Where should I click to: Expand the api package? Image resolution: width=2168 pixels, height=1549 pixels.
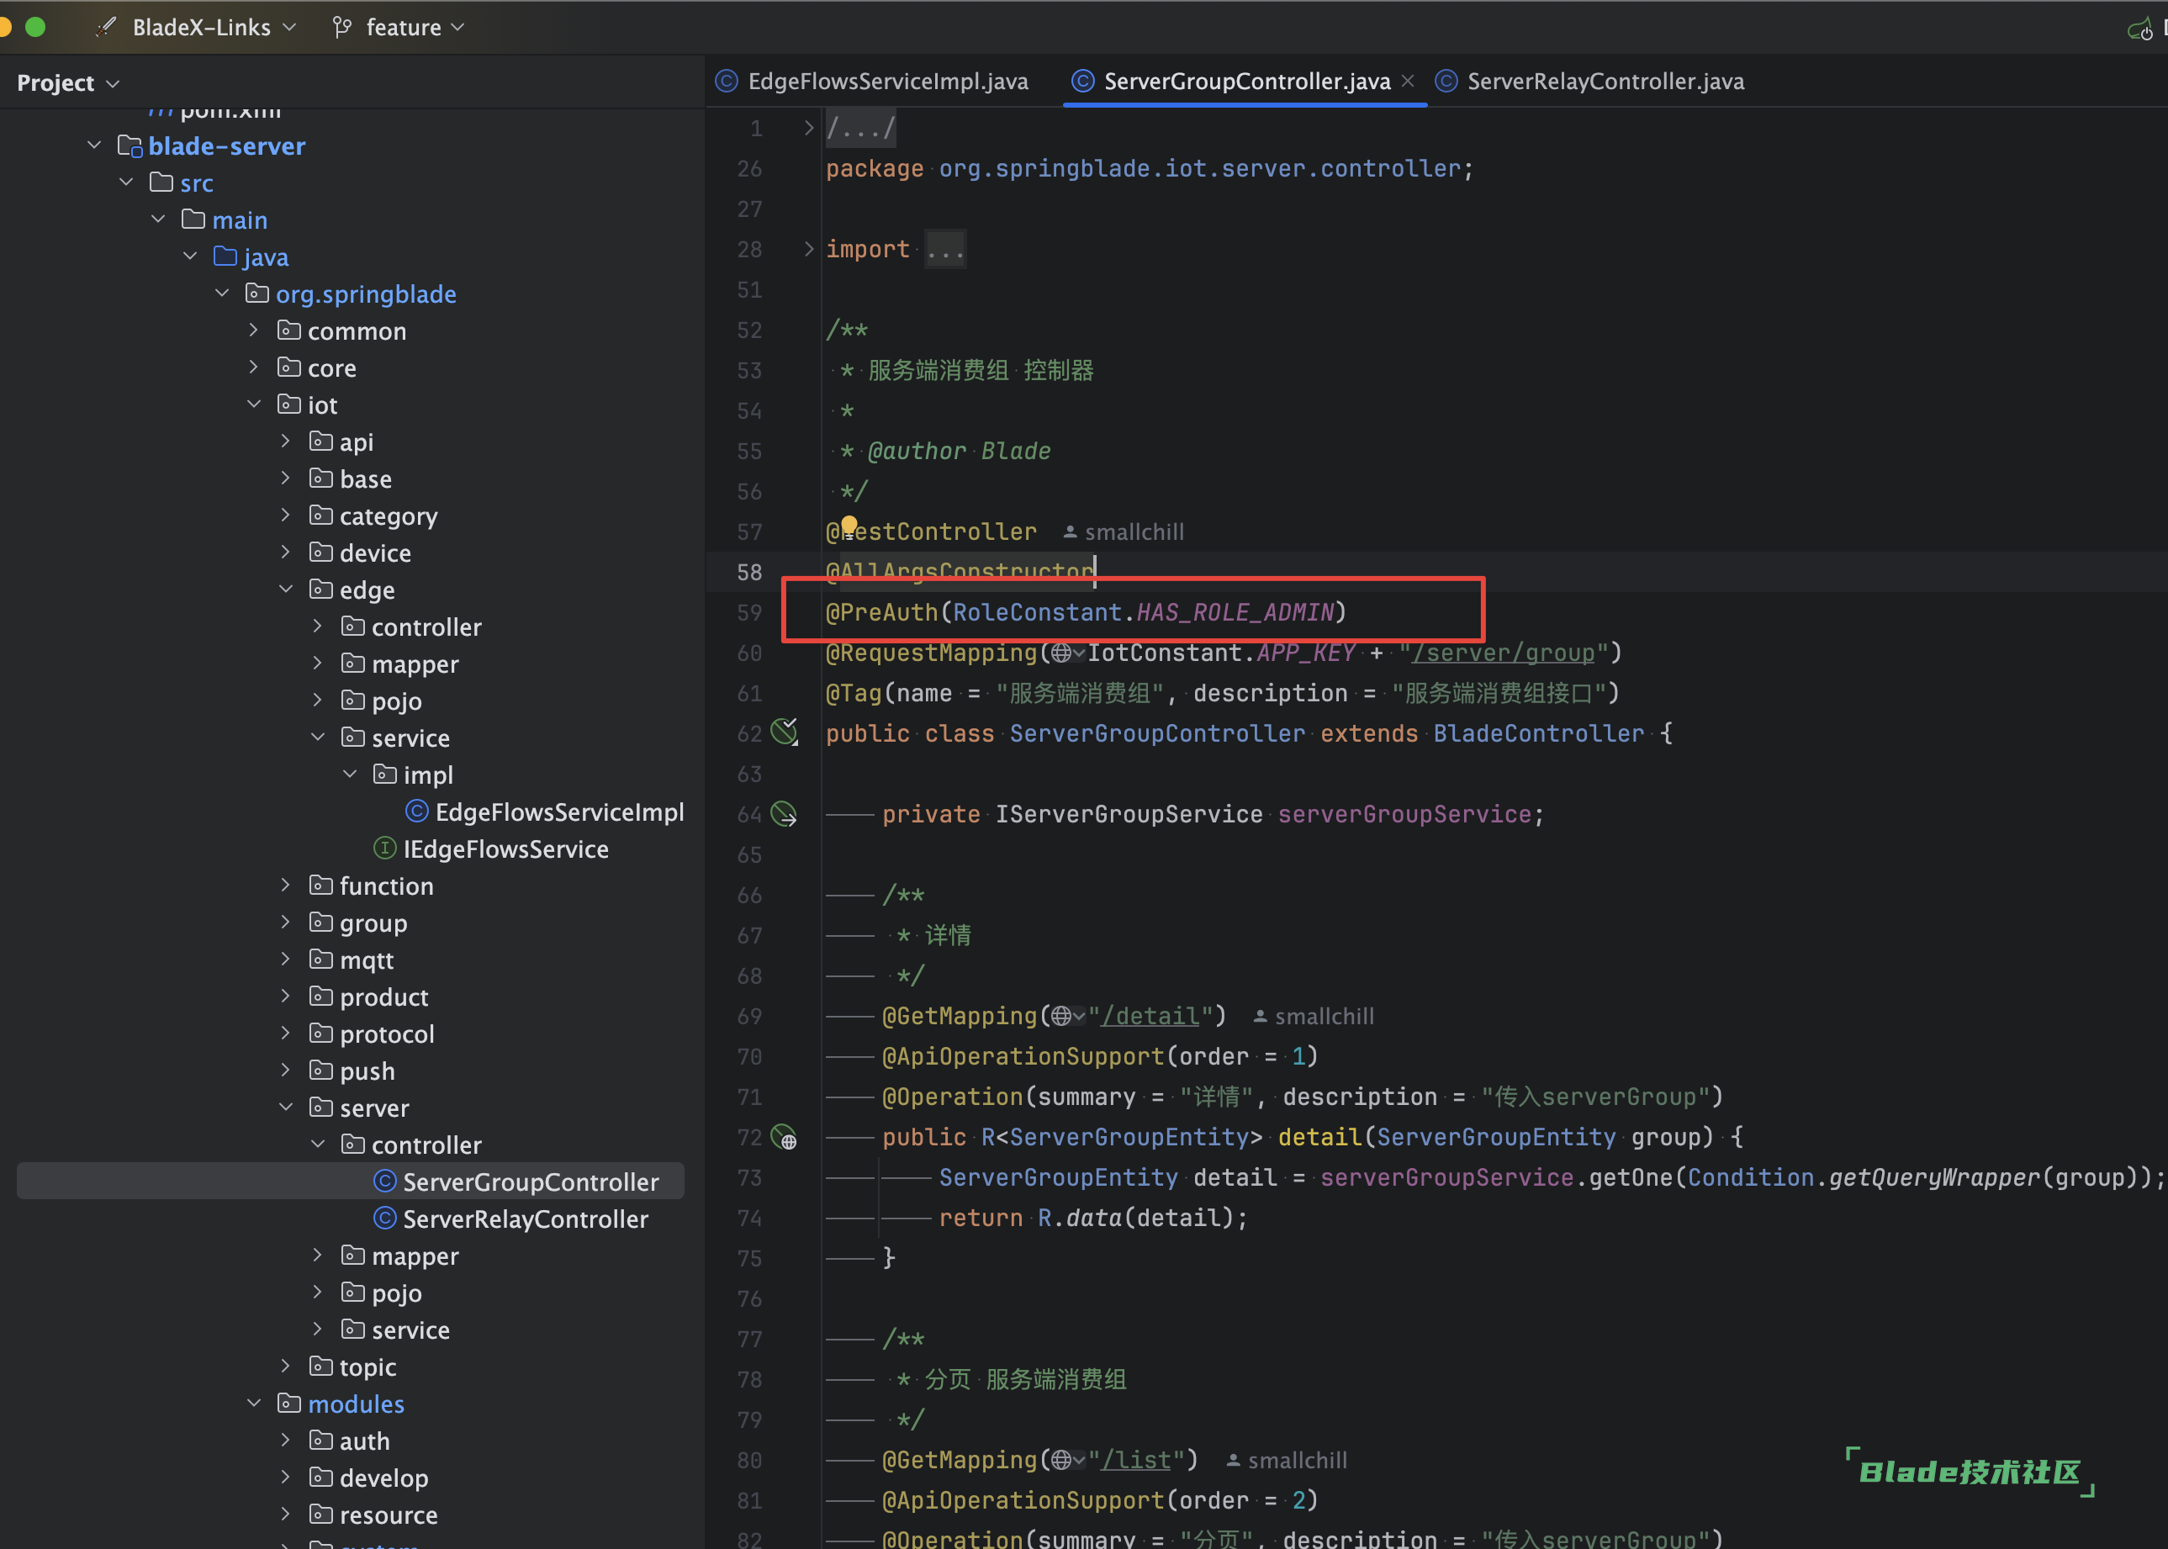coord(285,441)
